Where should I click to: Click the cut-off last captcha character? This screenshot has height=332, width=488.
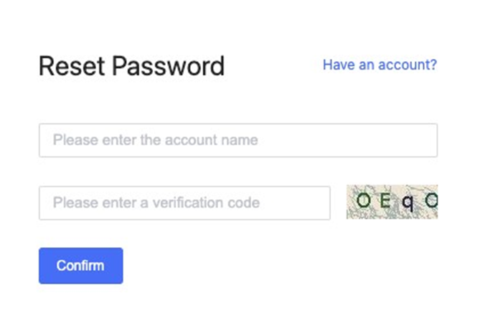(x=431, y=201)
